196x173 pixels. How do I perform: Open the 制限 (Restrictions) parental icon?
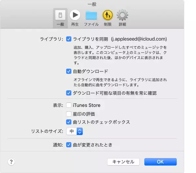pos(107,18)
